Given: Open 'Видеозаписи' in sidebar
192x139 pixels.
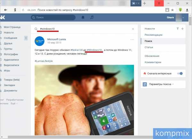Looking at the screenshot, I should tap(12, 65).
